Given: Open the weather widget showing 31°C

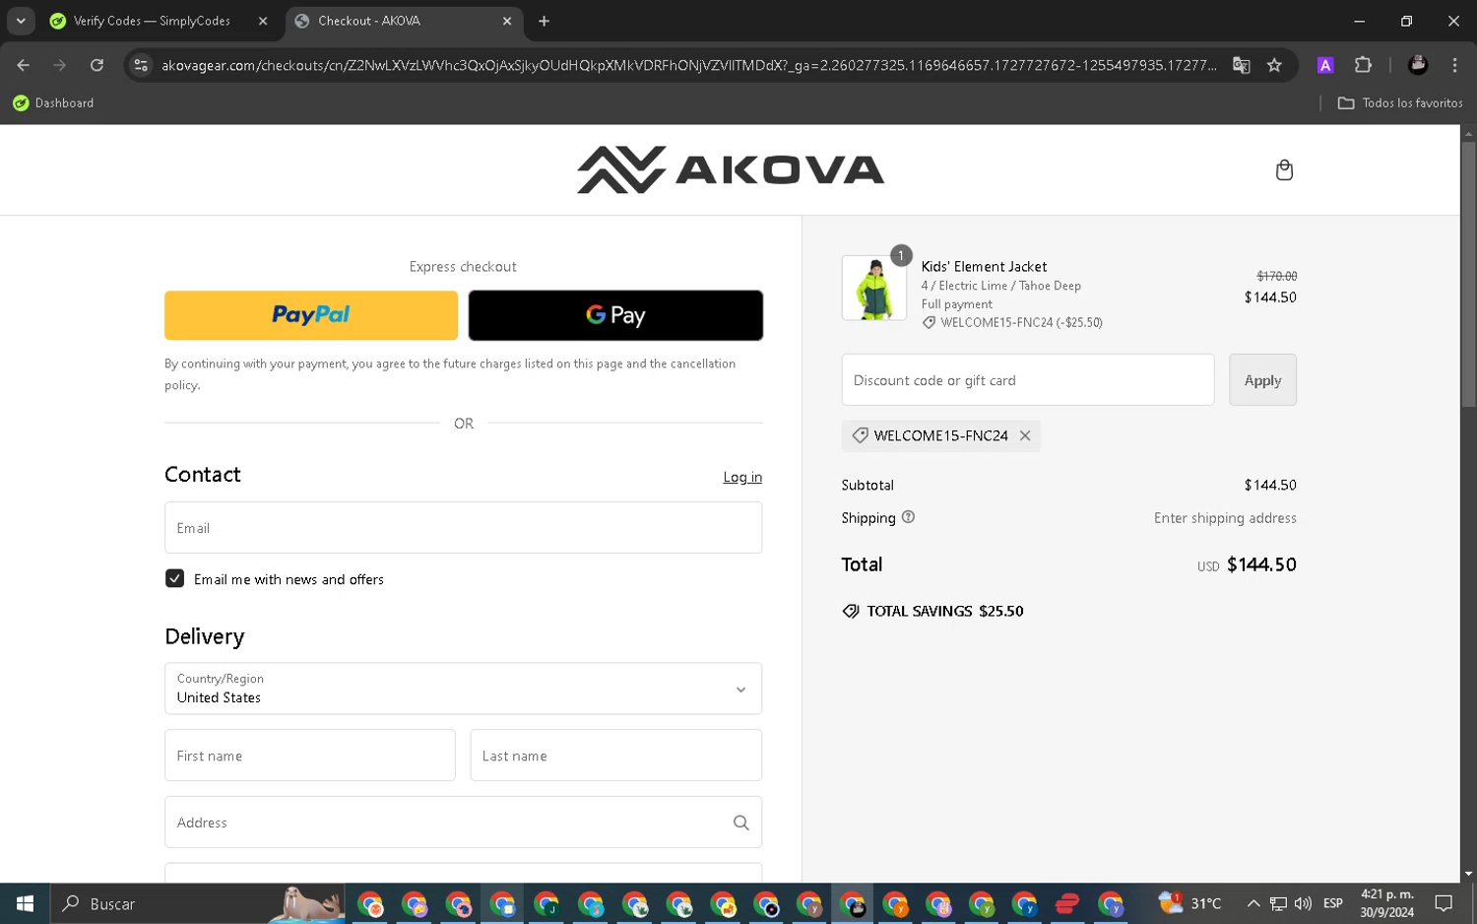Looking at the screenshot, I should pyautogui.click(x=1190, y=903).
